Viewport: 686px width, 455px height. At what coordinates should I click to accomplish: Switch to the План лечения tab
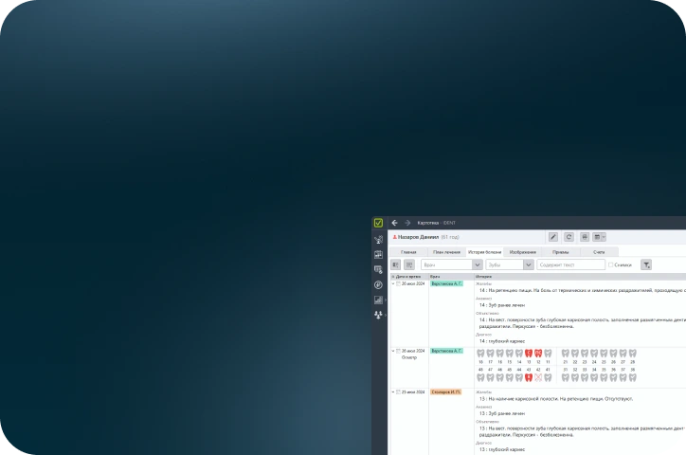[x=445, y=252]
